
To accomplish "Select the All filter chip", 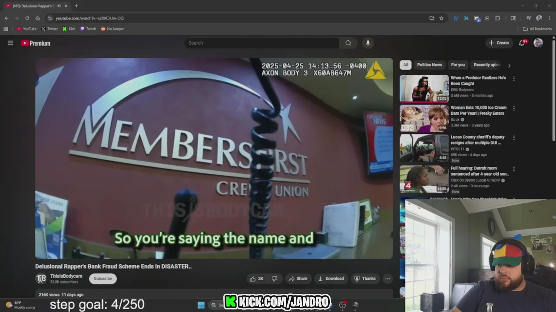I will [x=405, y=65].
